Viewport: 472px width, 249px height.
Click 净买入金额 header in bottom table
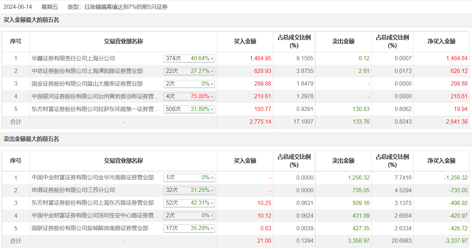coord(441,161)
